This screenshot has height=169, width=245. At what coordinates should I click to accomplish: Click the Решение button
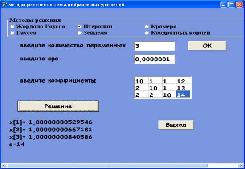pos(58,106)
